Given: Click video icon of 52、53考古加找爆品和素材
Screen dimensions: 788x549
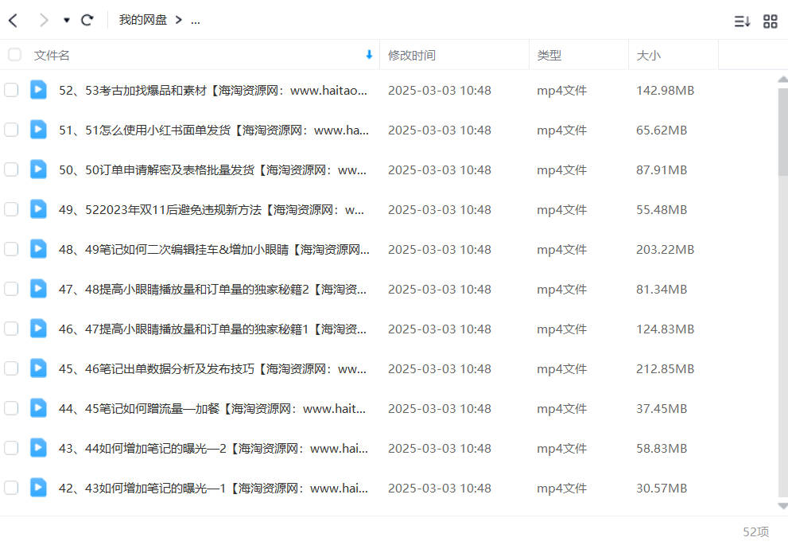Looking at the screenshot, I should point(38,89).
